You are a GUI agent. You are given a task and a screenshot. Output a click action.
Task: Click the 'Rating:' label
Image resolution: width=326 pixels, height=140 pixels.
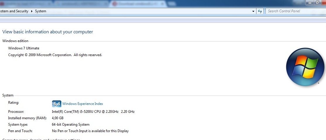(13, 103)
